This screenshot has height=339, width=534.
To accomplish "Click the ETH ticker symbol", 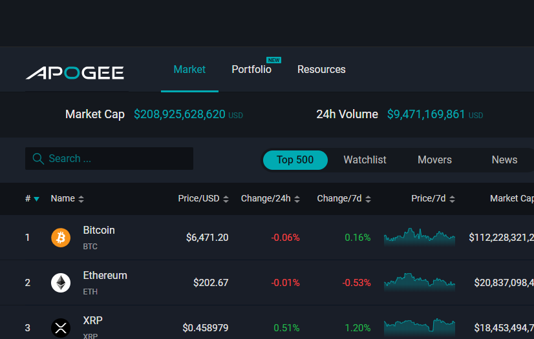I will pyautogui.click(x=91, y=292).
